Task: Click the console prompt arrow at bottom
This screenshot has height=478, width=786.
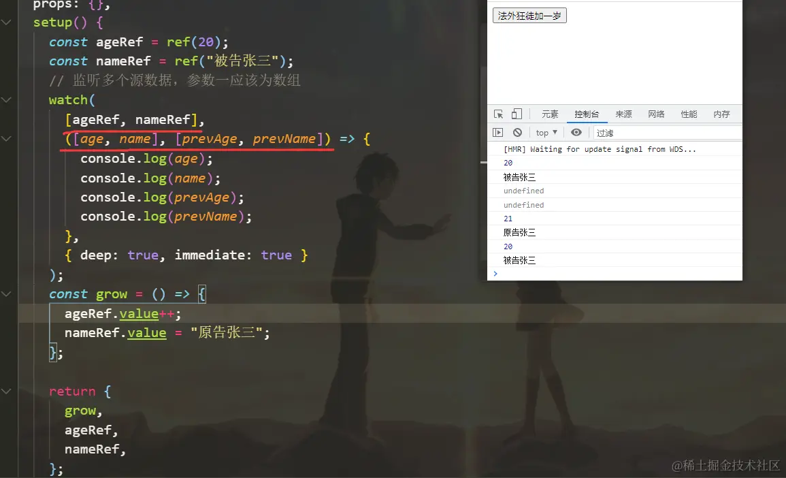Action: tap(495, 273)
